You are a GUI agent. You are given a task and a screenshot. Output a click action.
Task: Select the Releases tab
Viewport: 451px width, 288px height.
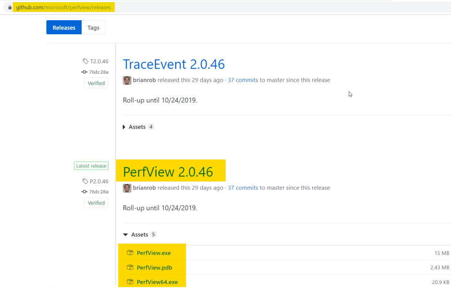click(x=64, y=27)
